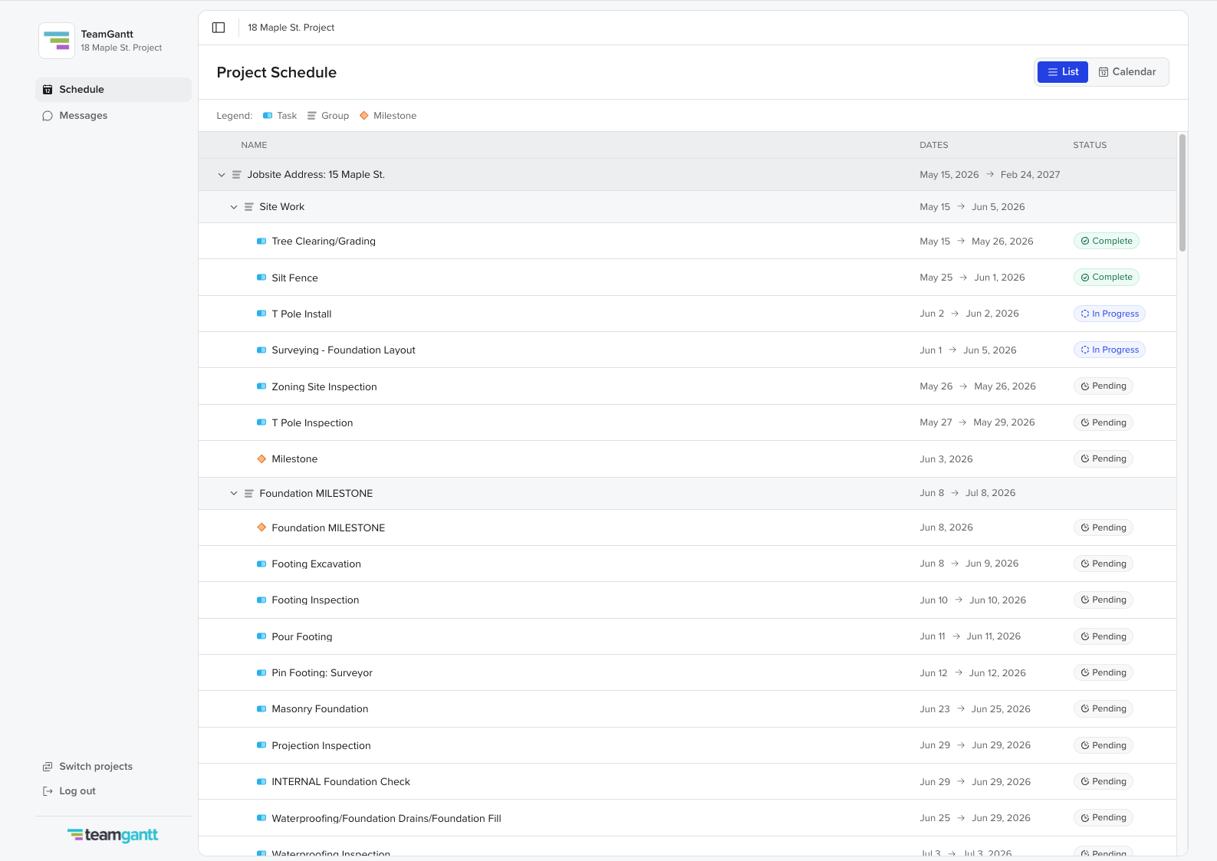Image resolution: width=1217 pixels, height=861 pixels.
Task: Click the task icon beside Pin Footing: Surveyor
Action: pos(261,673)
